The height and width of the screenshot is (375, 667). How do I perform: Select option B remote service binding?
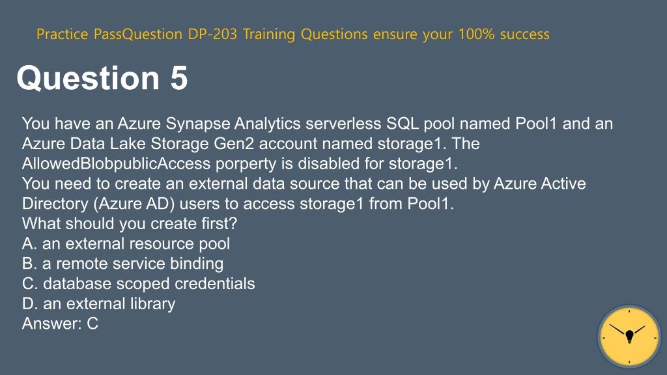point(122,264)
